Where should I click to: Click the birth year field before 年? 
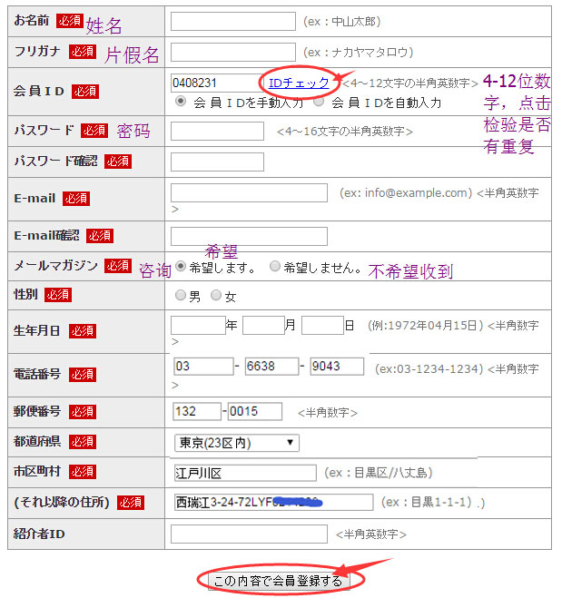point(198,325)
